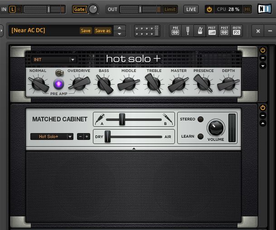
Task: Click the MIDDLE knob
Action: point(129,84)
